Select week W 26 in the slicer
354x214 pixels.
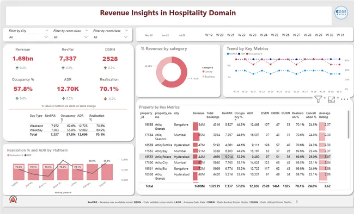pos(285,35)
